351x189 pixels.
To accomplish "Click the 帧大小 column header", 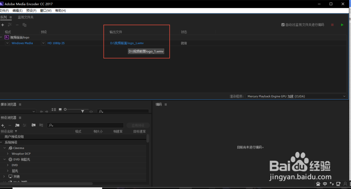I will [x=98, y=132].
